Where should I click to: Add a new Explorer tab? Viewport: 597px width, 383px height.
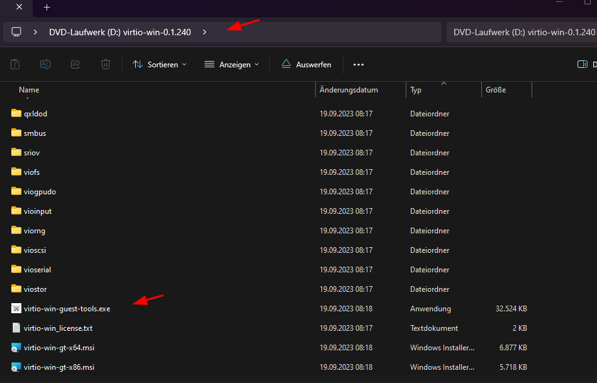(47, 8)
